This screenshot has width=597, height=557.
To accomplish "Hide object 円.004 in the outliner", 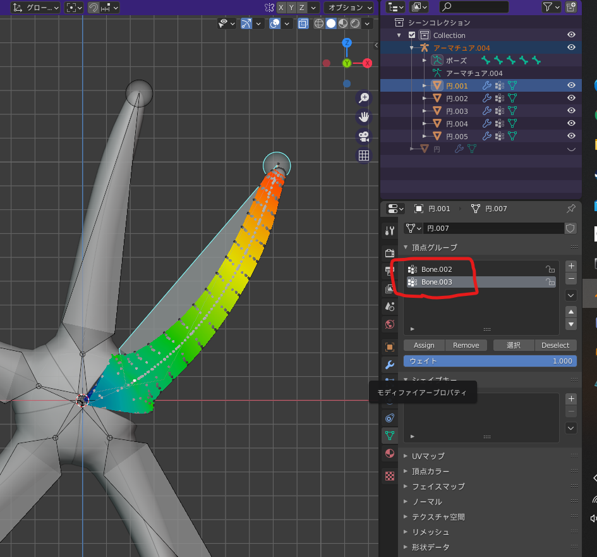I will 571,123.
